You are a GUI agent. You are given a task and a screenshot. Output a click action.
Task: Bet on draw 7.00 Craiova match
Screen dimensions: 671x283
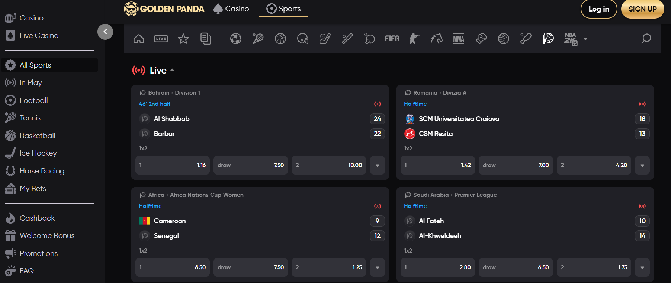coord(516,165)
